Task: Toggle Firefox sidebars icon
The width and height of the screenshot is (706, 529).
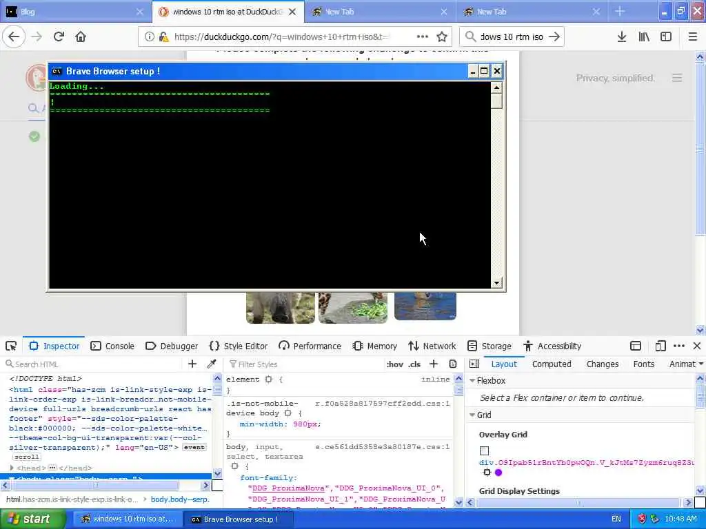Action: coord(666,37)
